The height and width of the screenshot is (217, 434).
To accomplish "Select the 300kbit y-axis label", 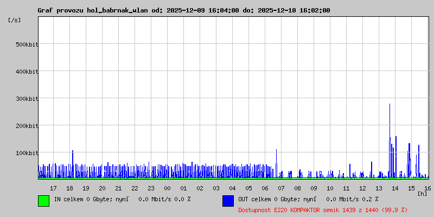I will [x=27, y=99].
